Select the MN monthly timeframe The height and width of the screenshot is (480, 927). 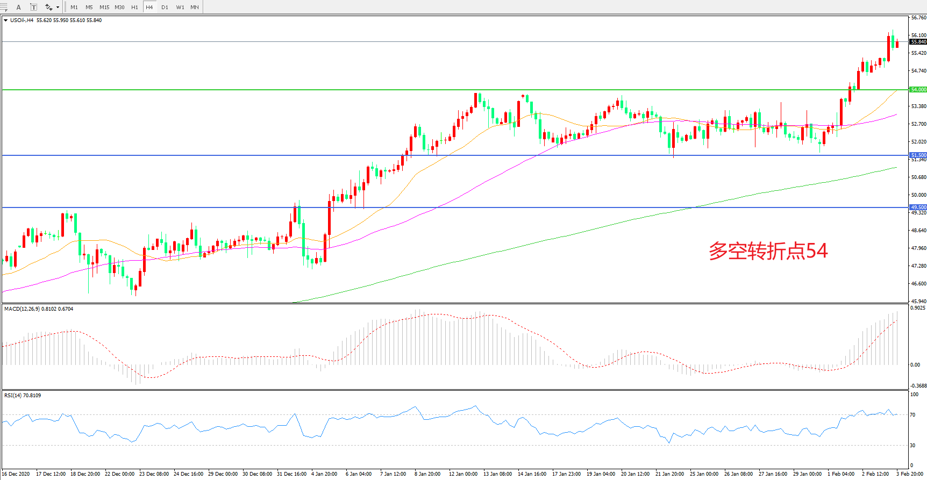[x=195, y=7]
